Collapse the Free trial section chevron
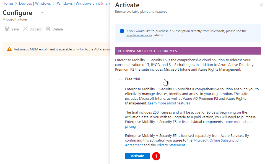The image size is (265, 164). pyautogui.click(x=120, y=79)
